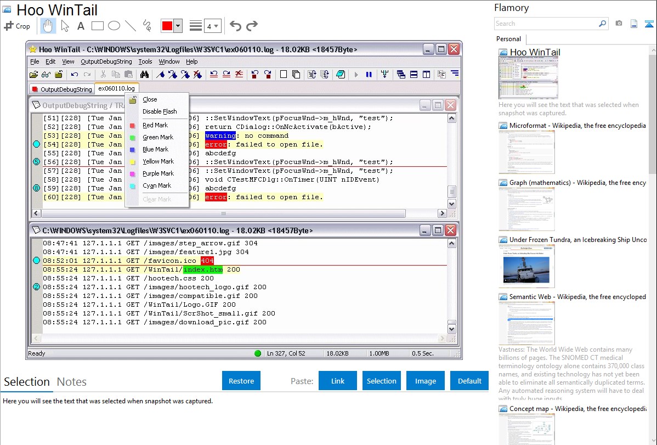
Task: Pick the text annotation tool
Action: 81,26
